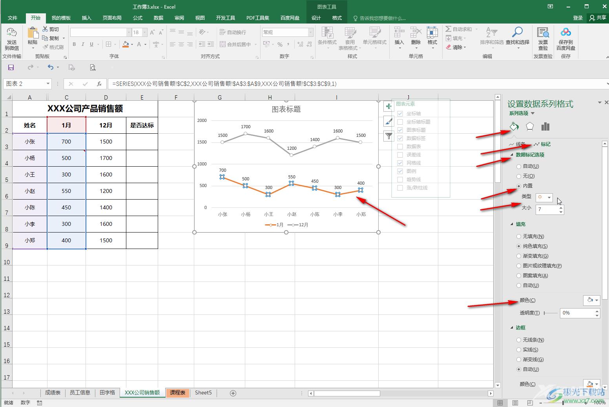Switch to the Page Layout tab
This screenshot has height=407, width=609.
tap(112, 18)
